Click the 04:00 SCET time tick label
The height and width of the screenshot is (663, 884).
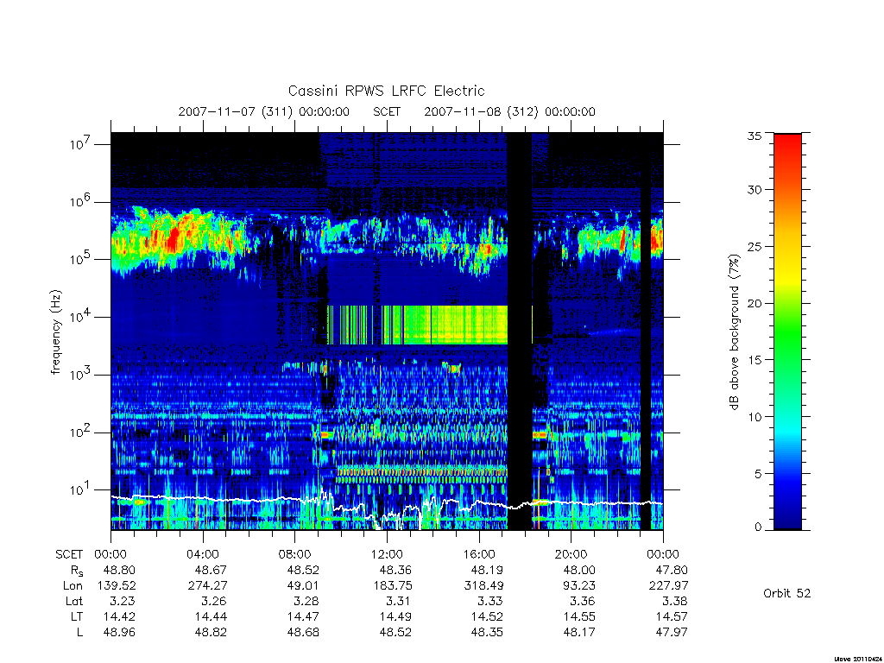click(x=202, y=554)
